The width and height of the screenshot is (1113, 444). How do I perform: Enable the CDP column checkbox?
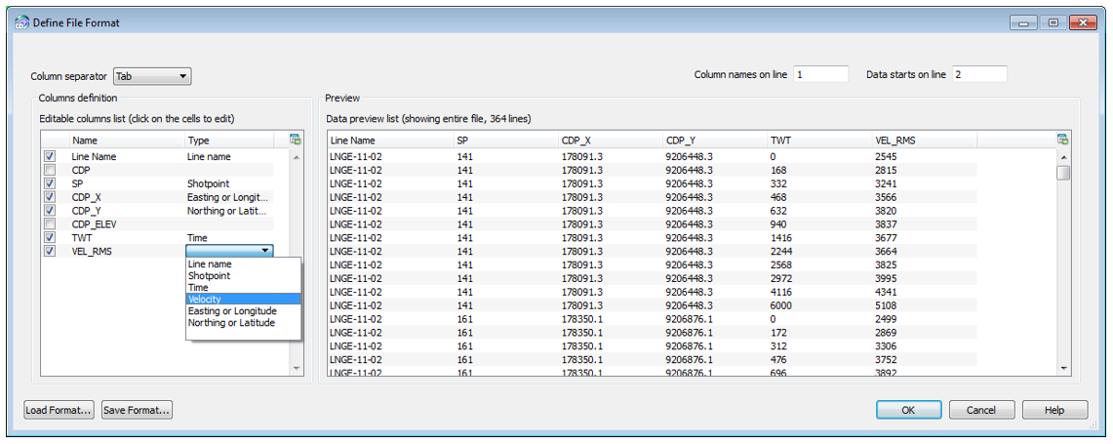[x=50, y=170]
